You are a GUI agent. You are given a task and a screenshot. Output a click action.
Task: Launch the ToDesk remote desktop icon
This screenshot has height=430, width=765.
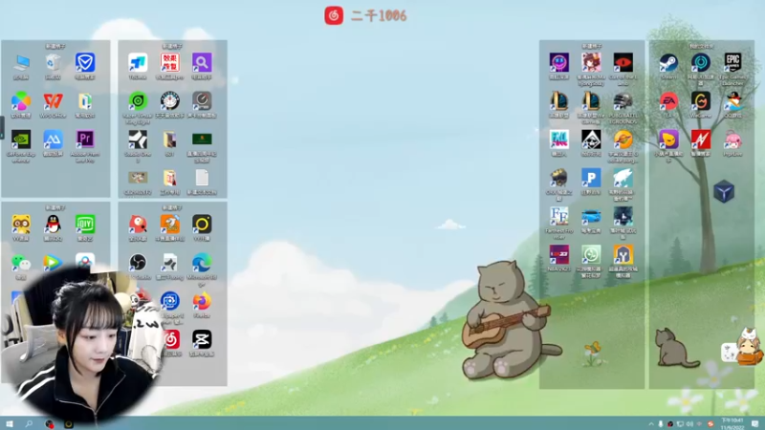click(138, 63)
